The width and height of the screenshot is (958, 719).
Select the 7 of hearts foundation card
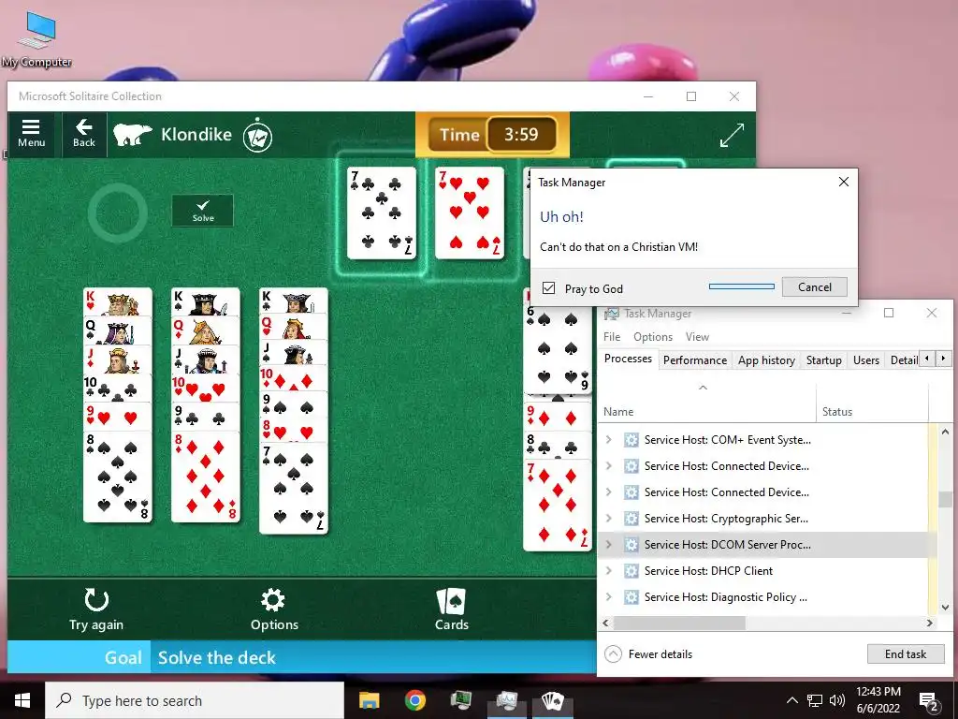tap(470, 213)
